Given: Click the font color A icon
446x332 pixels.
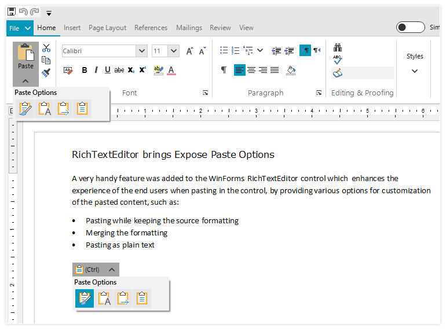Looking at the screenshot, I should coord(171,70).
